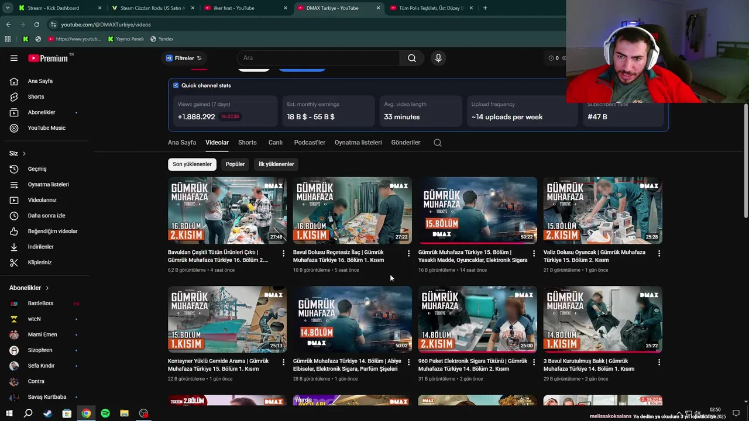Click the Upload frequency stat card
This screenshot has height=421, width=749.
[522, 111]
